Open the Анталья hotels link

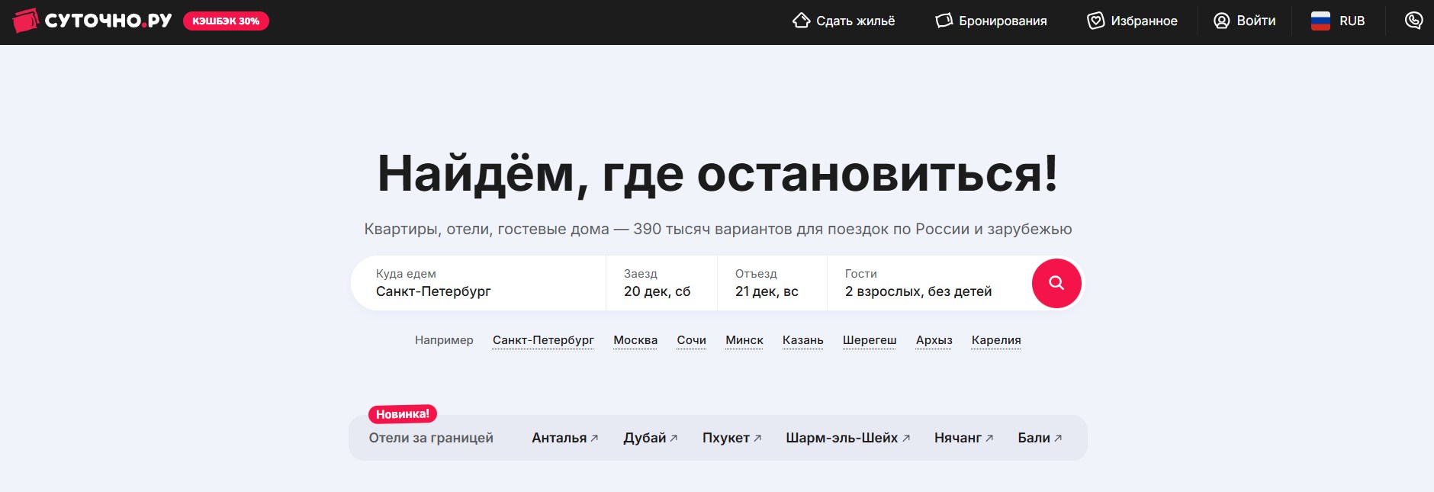pos(565,438)
